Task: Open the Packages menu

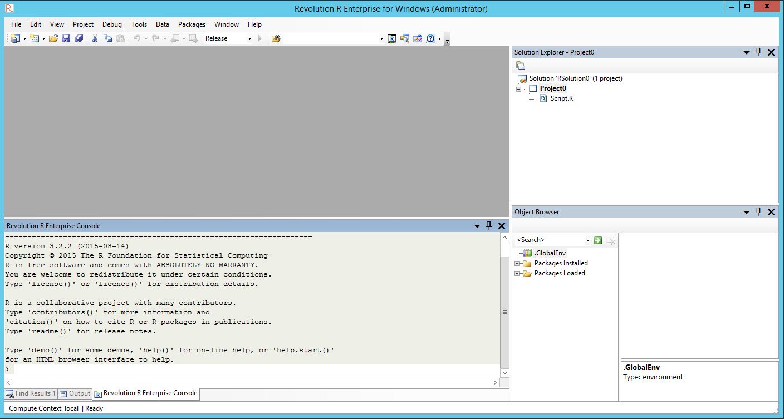Action: point(192,24)
